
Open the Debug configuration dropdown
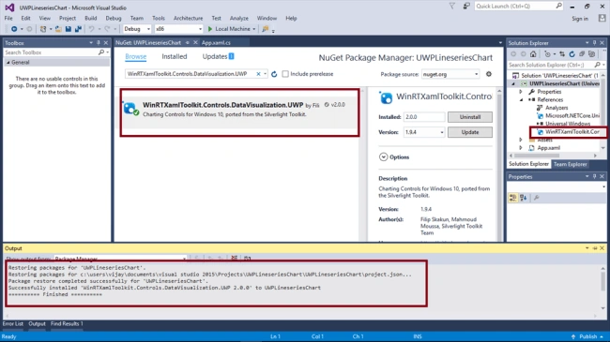pyautogui.click(x=137, y=29)
